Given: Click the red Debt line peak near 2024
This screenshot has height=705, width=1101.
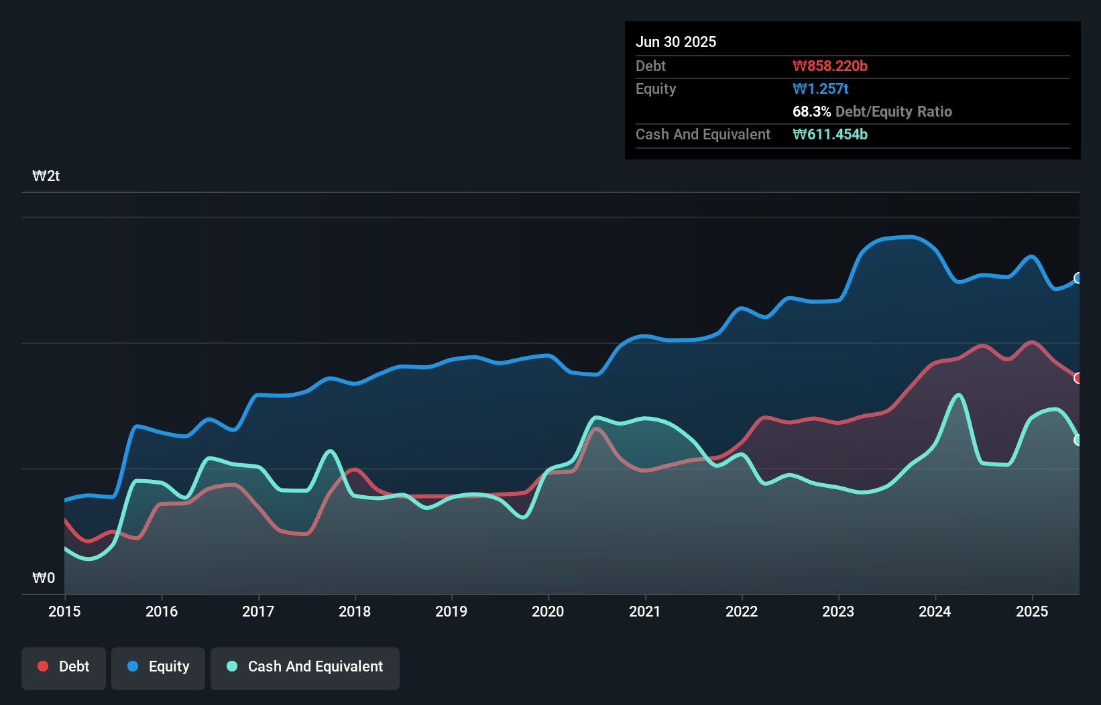Looking at the screenshot, I should tap(982, 346).
